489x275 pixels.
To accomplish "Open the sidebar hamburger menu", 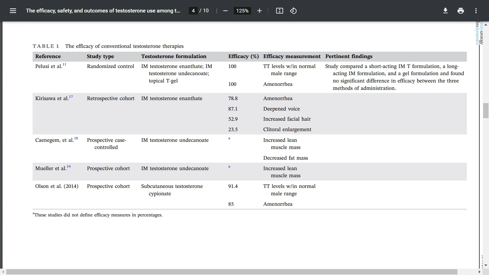I will (x=13, y=11).
